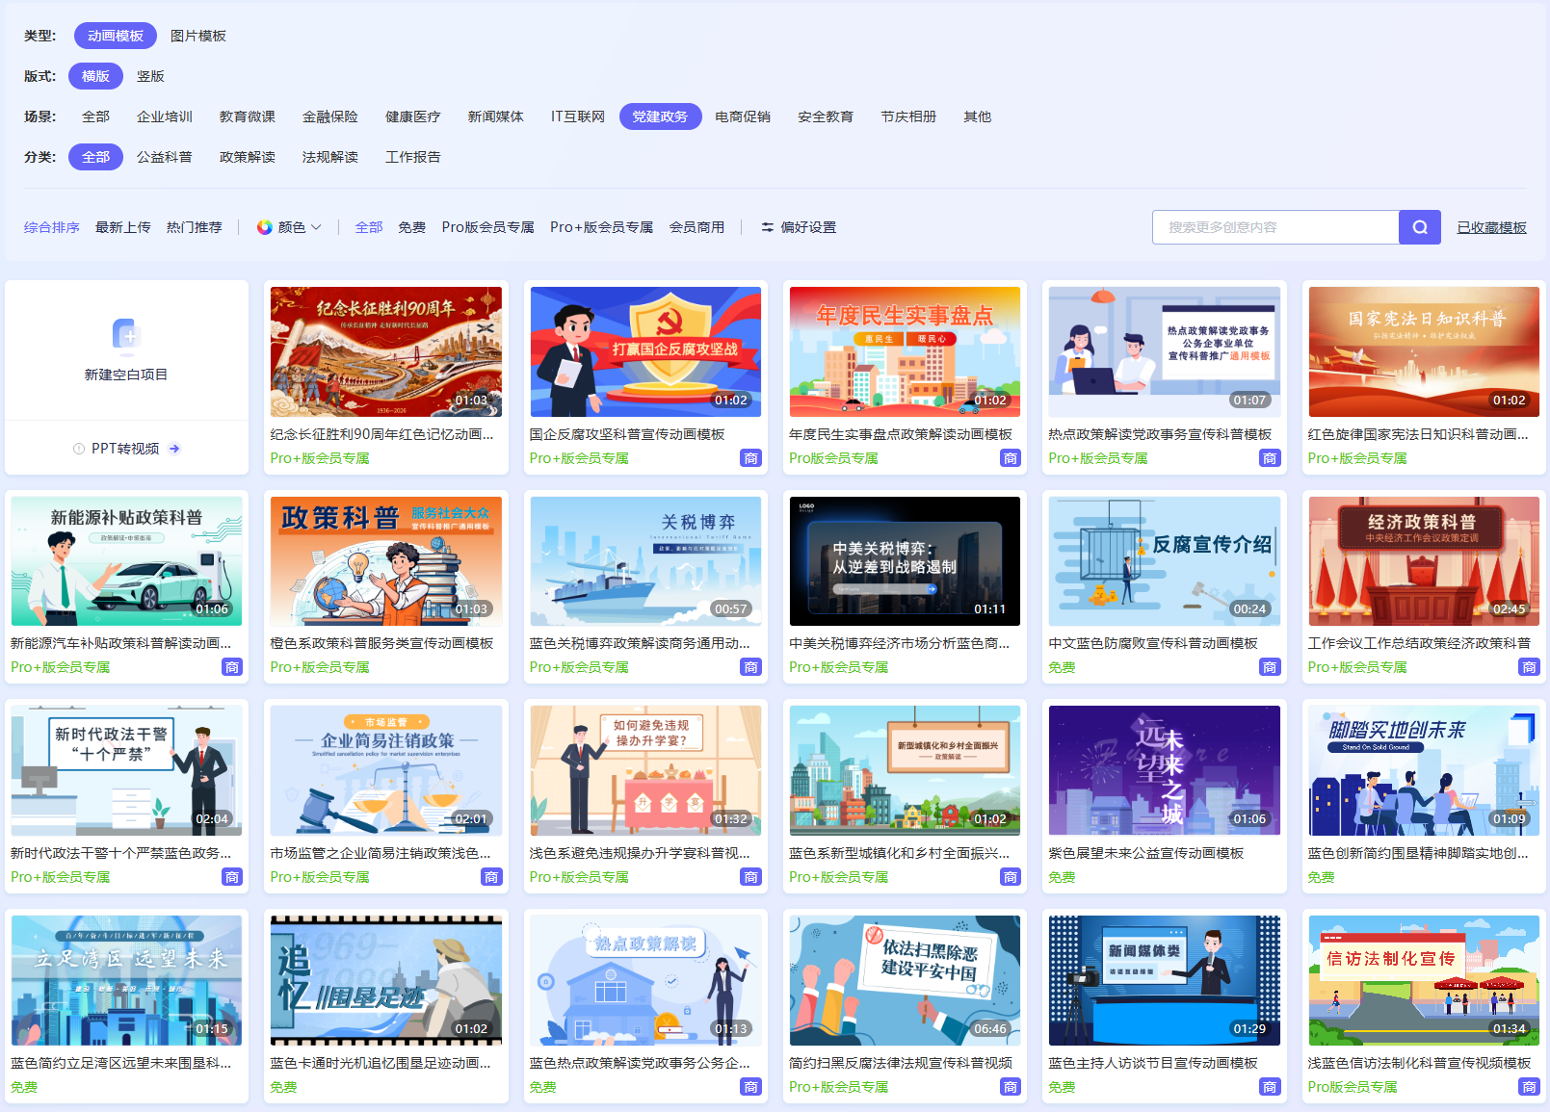Open 纪念长征胜利90周年 template thumbnail

(386, 351)
